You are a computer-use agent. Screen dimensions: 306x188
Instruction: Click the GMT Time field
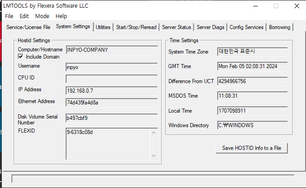click(253, 66)
